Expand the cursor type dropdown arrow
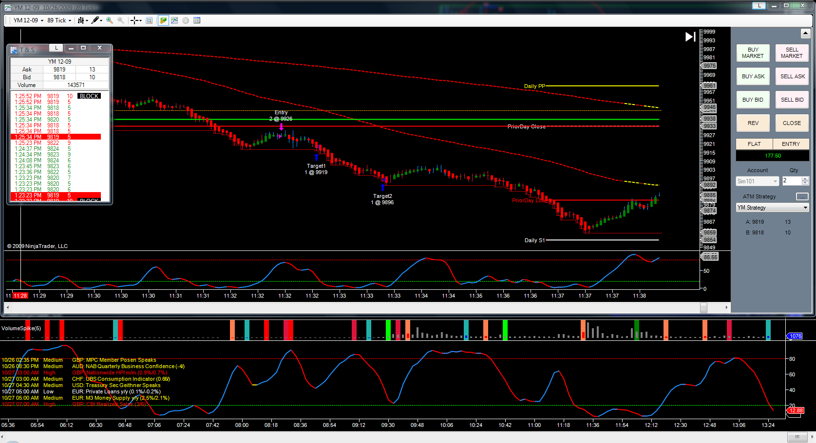 (x=140, y=20)
